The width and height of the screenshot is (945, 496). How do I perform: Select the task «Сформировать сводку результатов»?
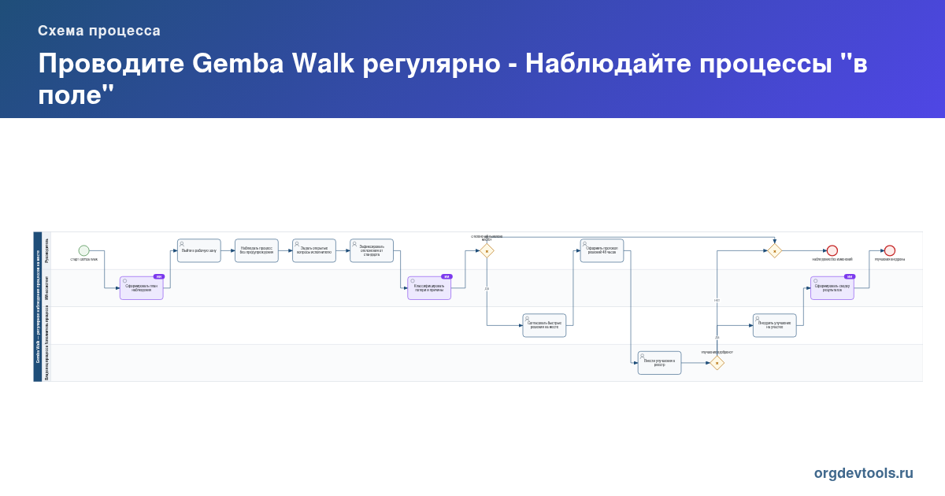pos(832,288)
